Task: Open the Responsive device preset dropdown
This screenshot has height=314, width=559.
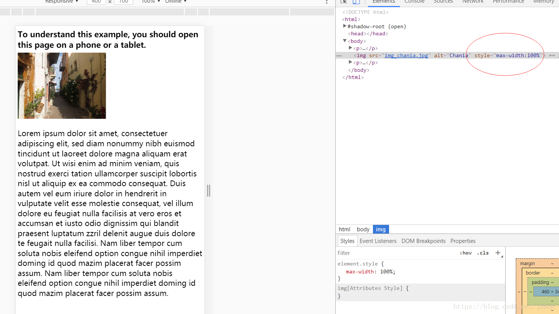Action: (x=61, y=2)
